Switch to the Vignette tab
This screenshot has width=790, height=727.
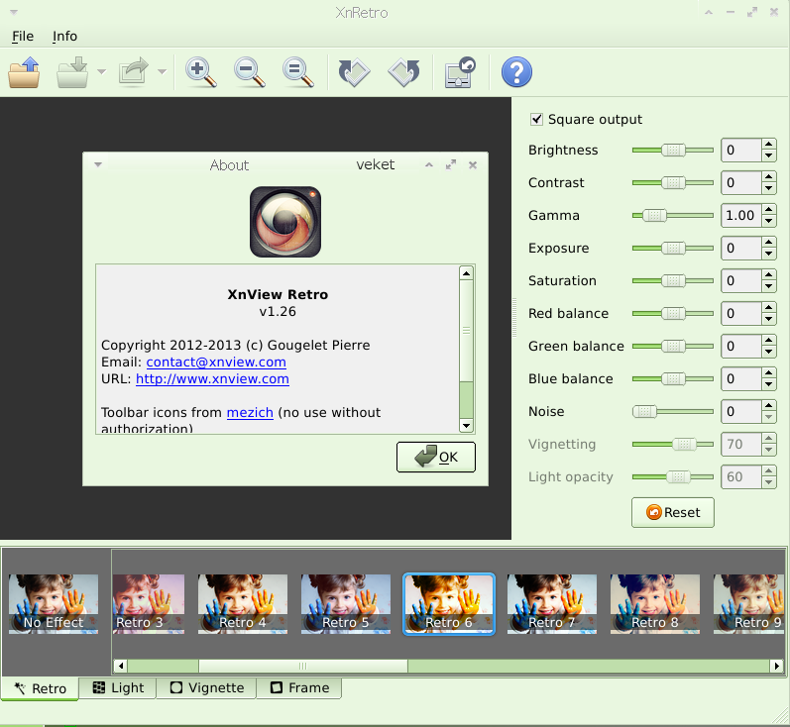[x=206, y=687]
